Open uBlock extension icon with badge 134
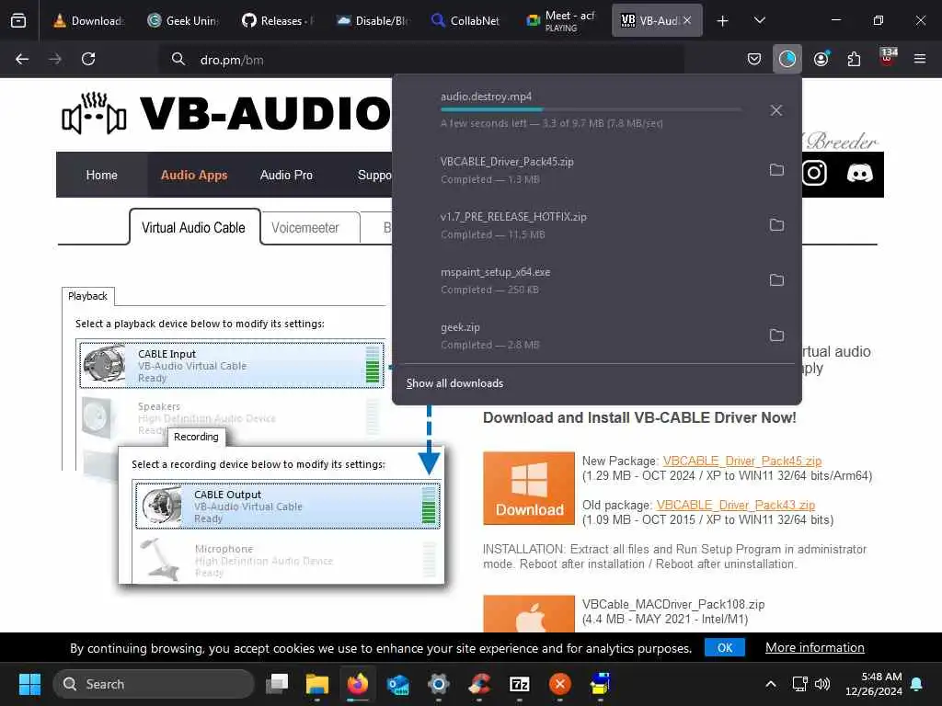 point(888,57)
